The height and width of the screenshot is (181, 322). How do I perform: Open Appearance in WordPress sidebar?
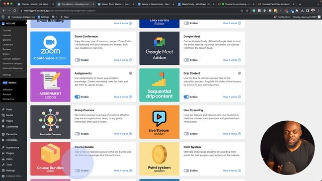click(x=13, y=147)
